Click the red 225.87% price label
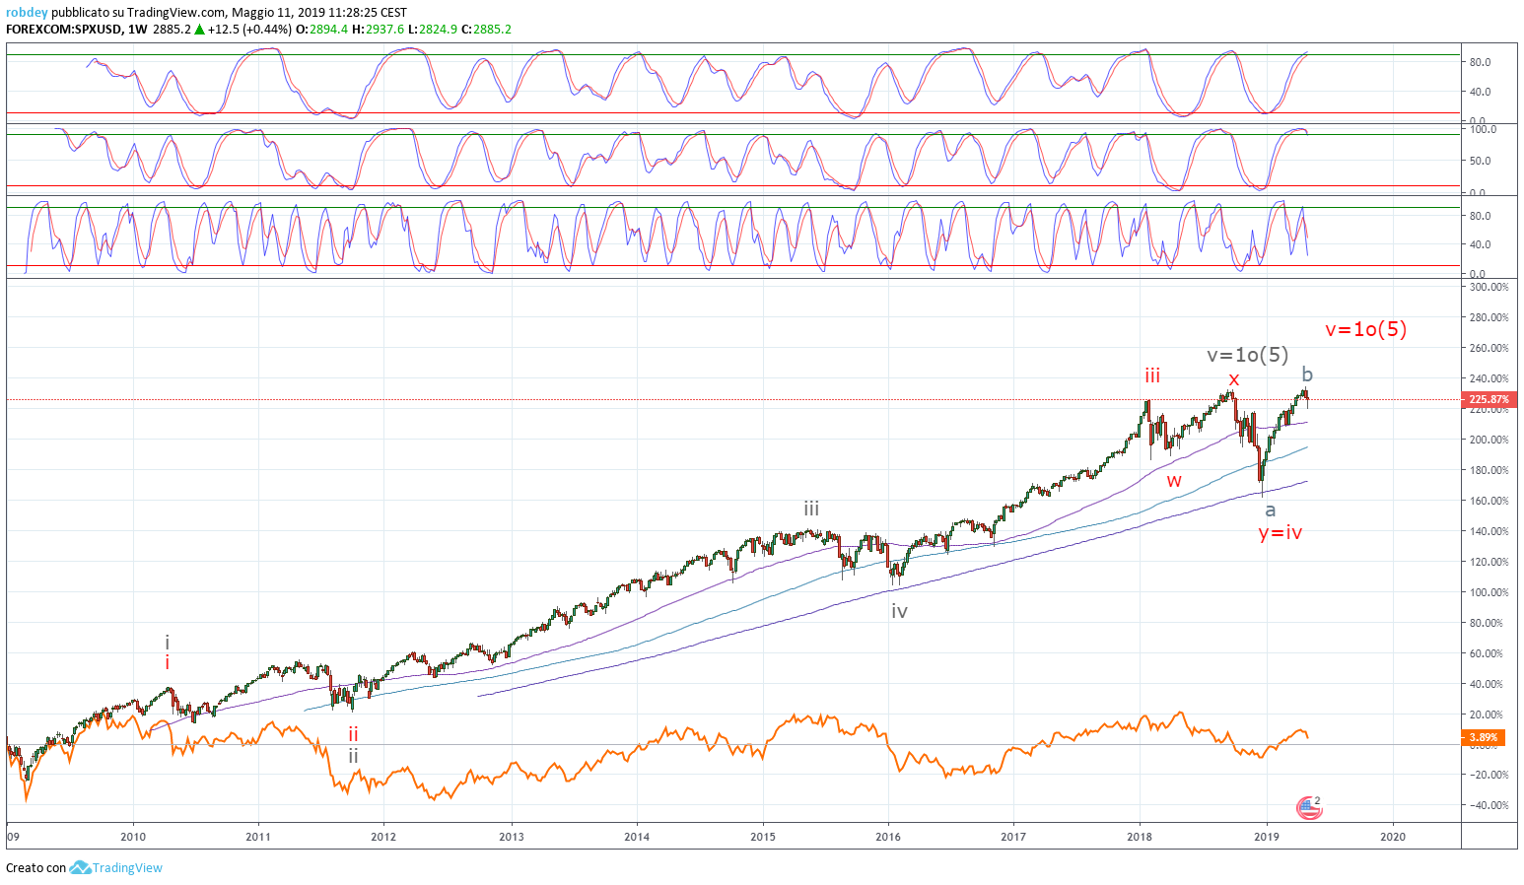 (x=1488, y=400)
